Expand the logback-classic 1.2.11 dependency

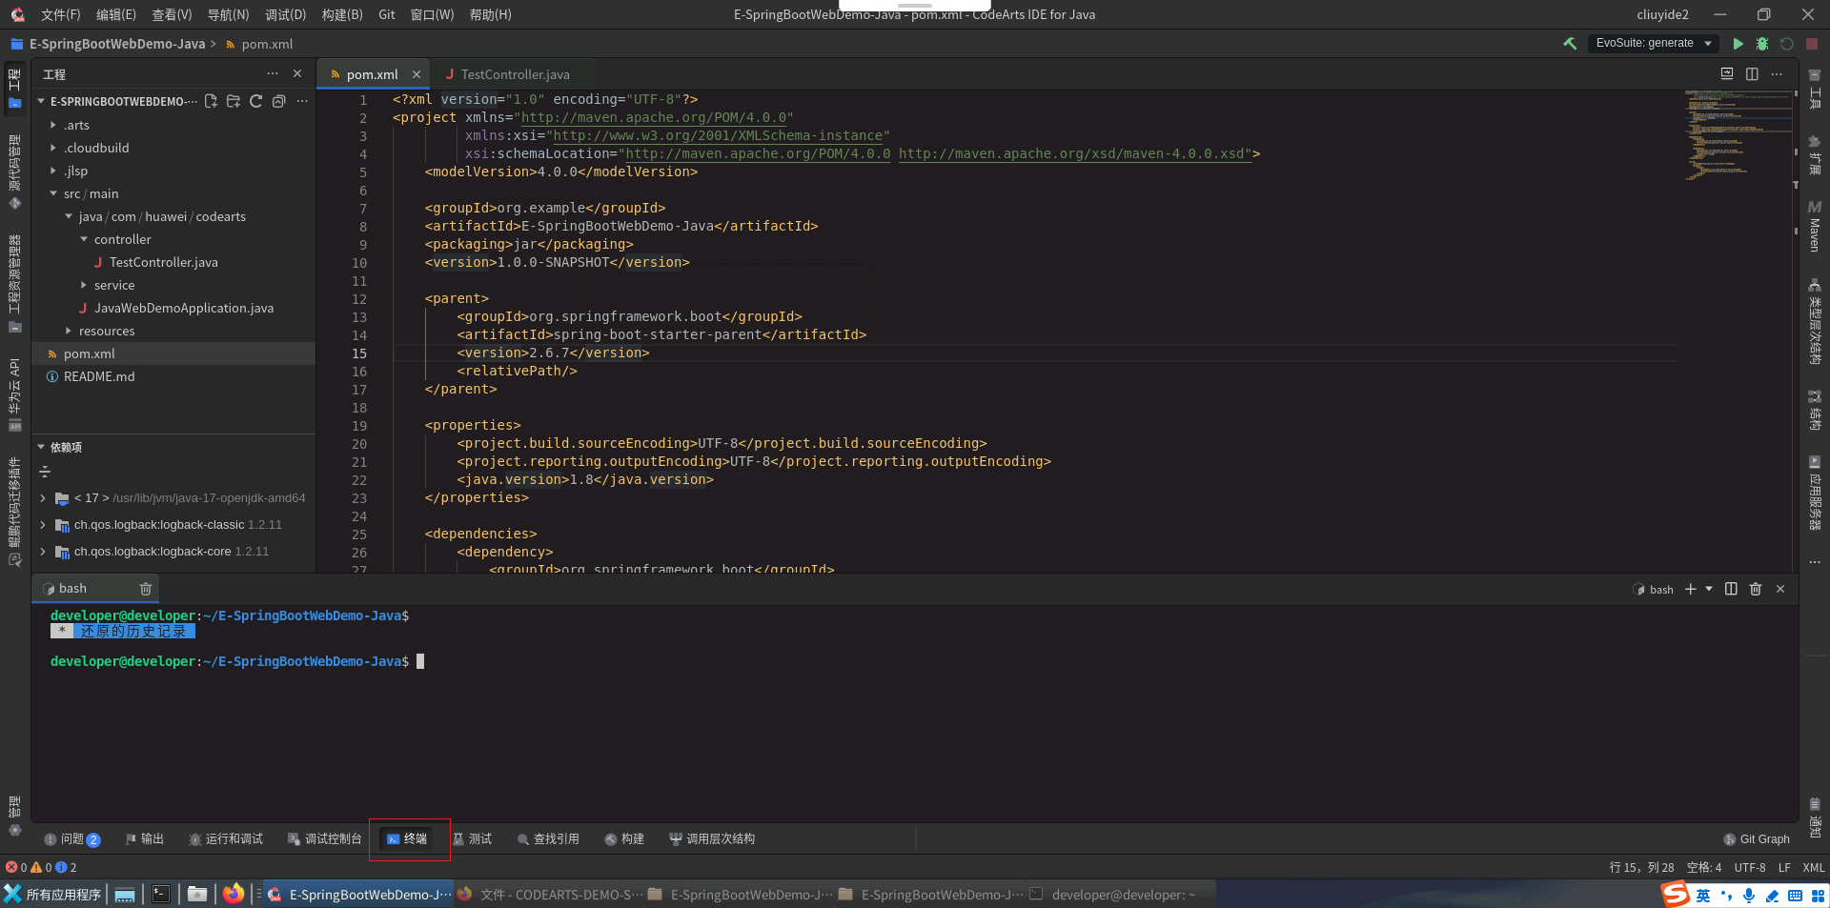click(43, 525)
